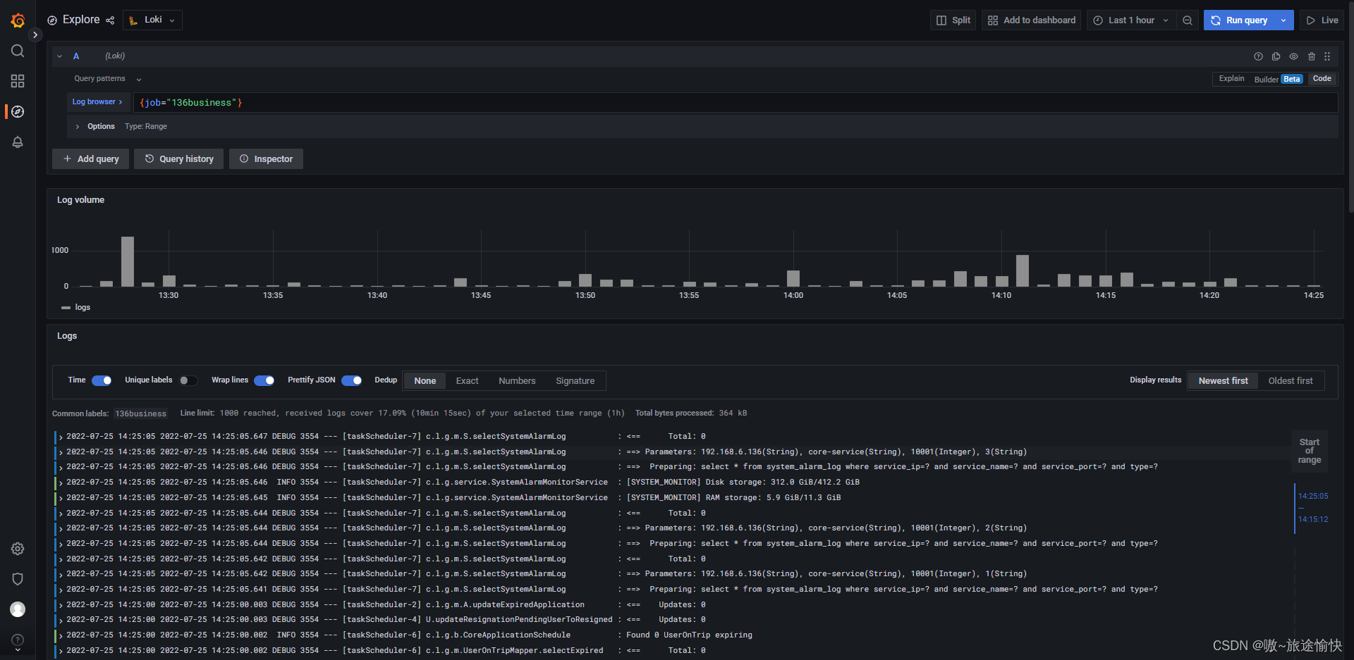Toggle query A visibility with the eye icon

(1293, 56)
